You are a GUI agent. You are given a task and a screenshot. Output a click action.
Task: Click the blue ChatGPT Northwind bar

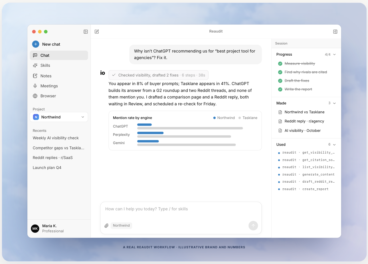coord(144,125)
